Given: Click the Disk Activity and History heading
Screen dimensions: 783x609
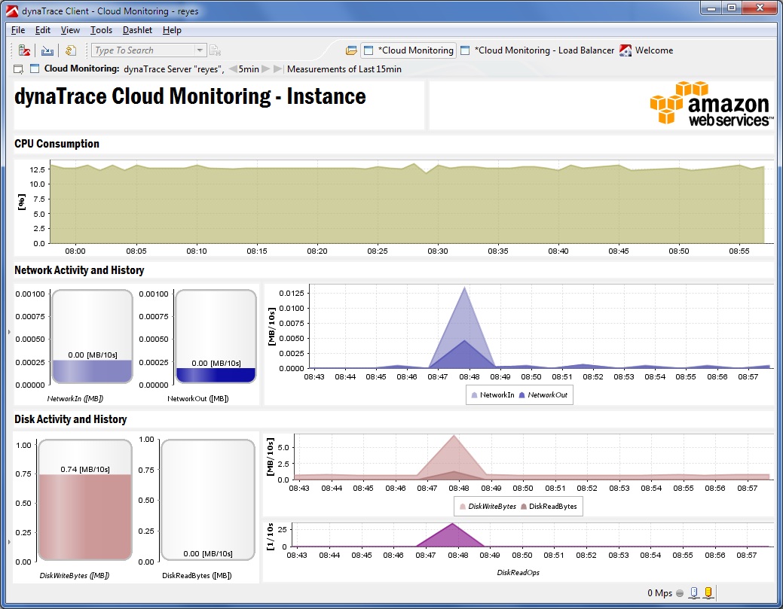Looking at the screenshot, I should (70, 419).
